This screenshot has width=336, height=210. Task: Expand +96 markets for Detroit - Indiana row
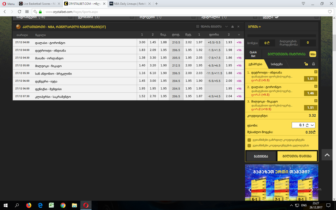tap(239, 50)
